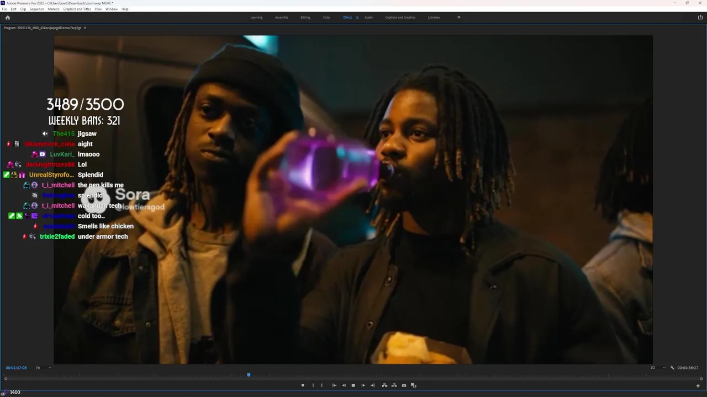Switch to the Libraries workspace

coord(434,17)
